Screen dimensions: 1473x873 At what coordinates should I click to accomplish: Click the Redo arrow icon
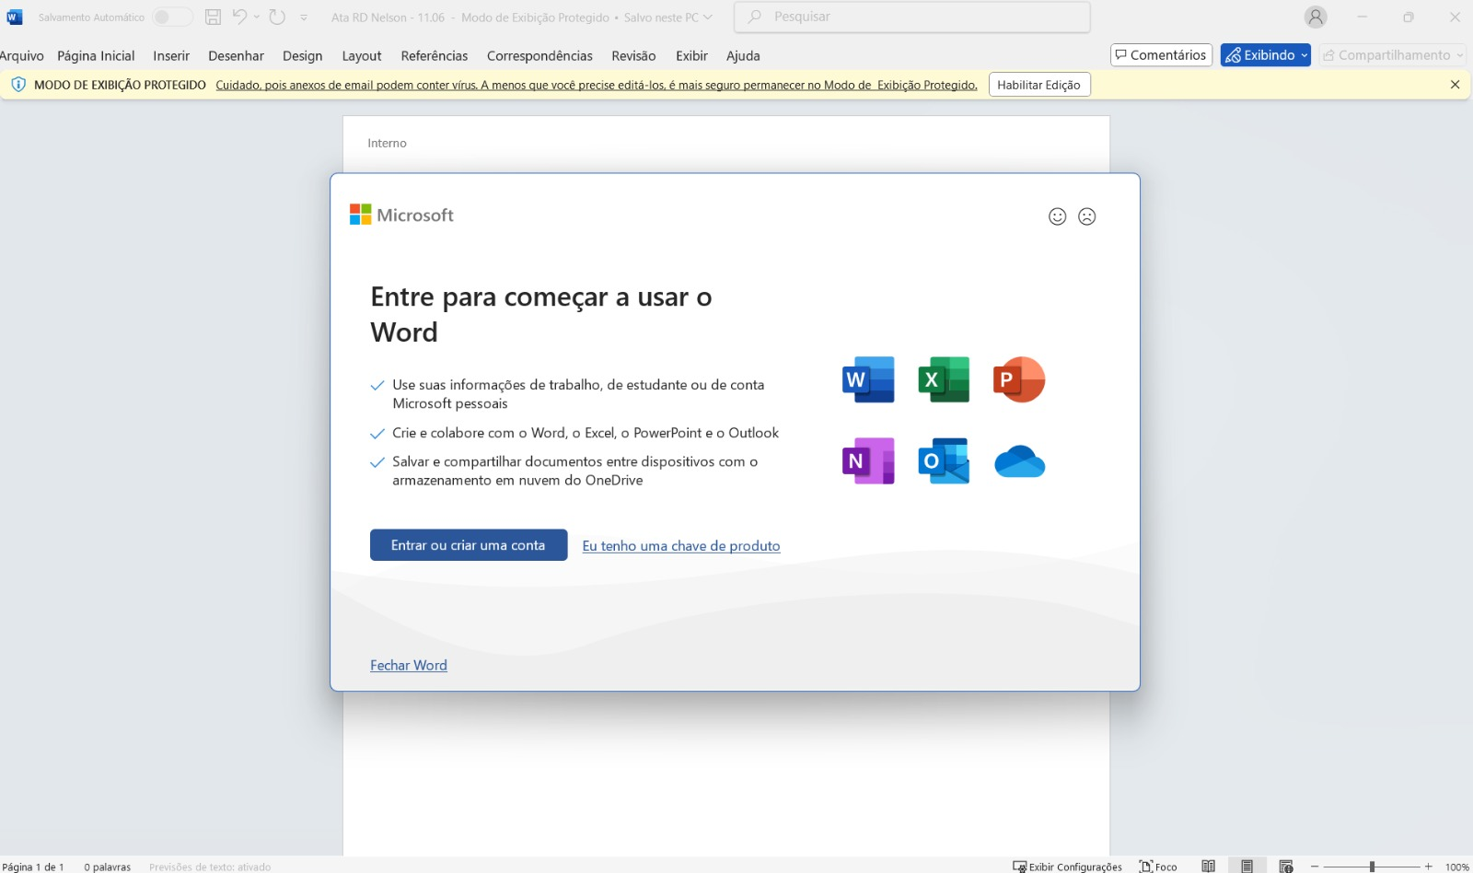[x=277, y=17]
